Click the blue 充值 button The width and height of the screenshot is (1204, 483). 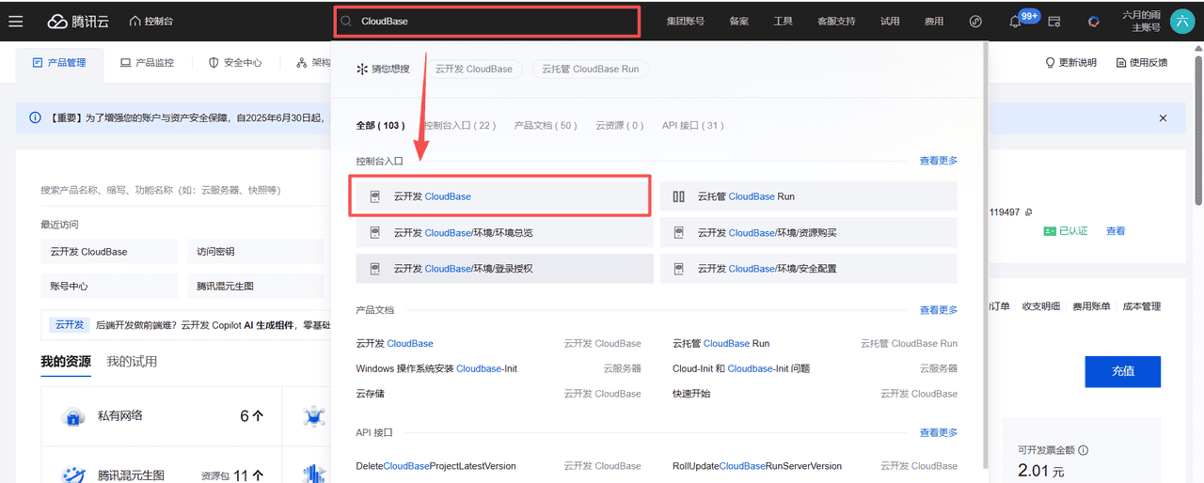click(1123, 371)
